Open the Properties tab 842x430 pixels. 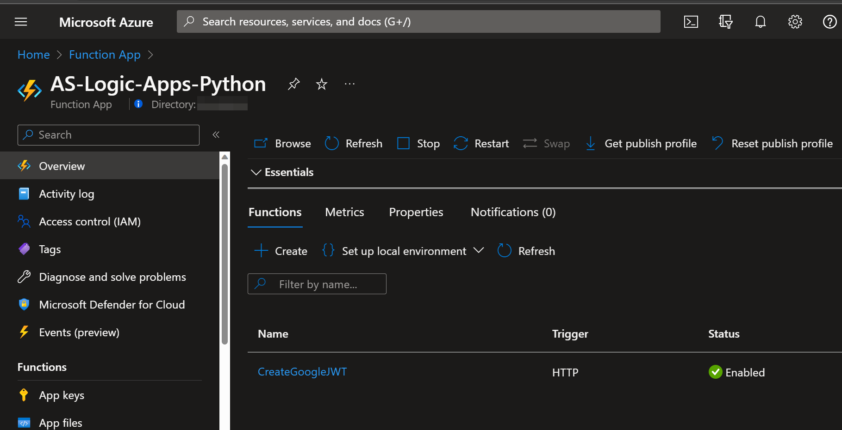pyautogui.click(x=416, y=212)
